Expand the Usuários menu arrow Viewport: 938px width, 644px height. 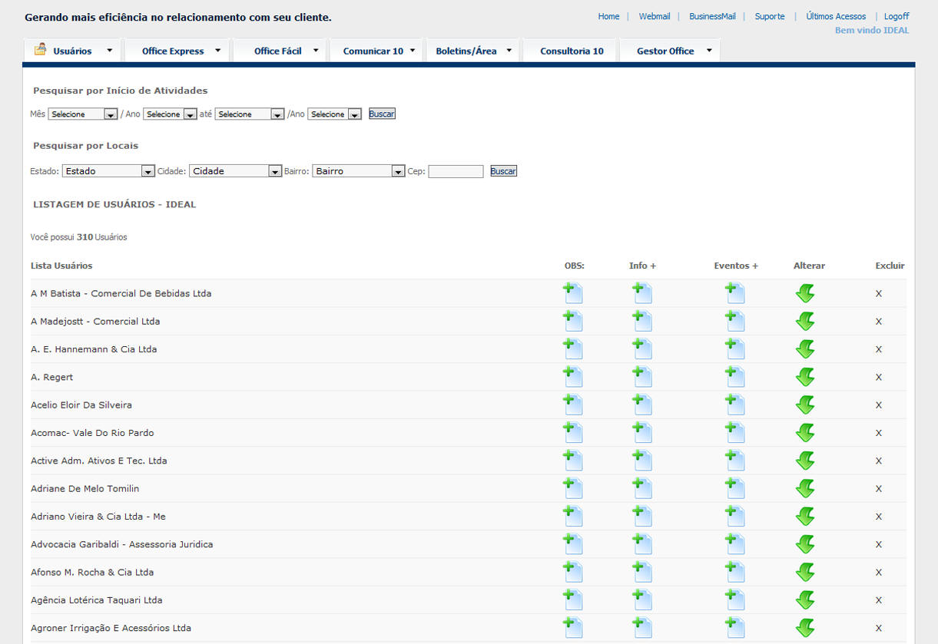point(109,51)
